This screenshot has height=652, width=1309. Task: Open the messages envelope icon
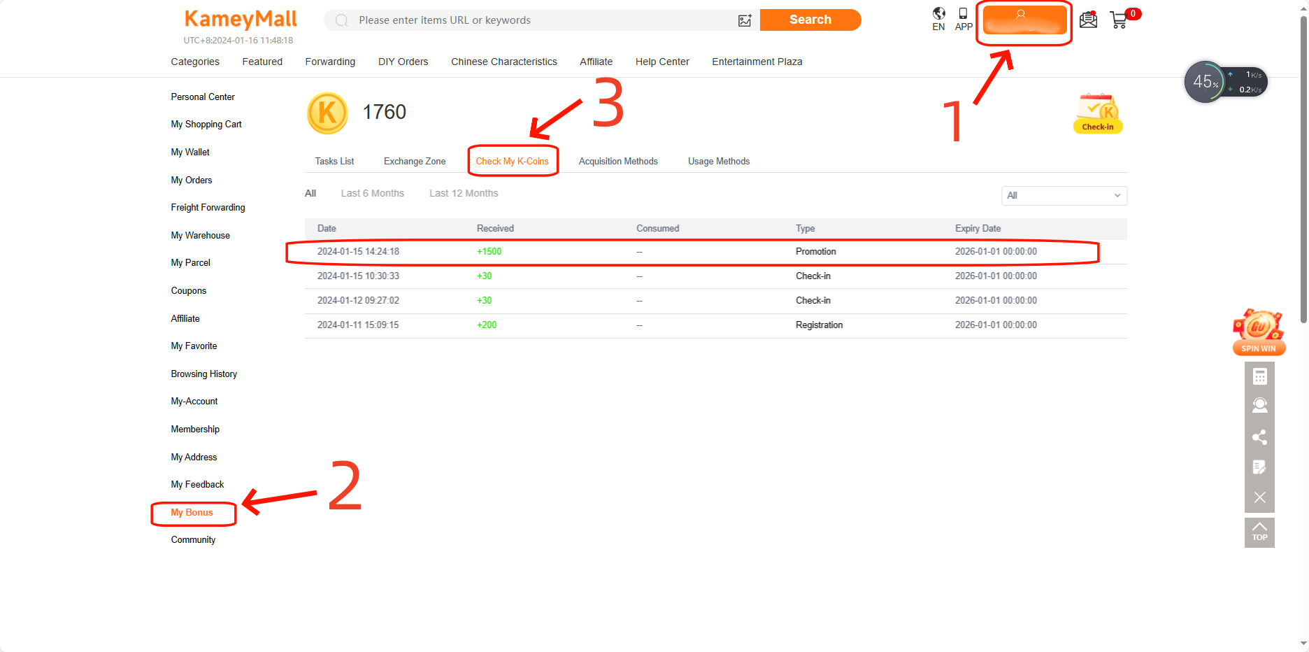1088,20
